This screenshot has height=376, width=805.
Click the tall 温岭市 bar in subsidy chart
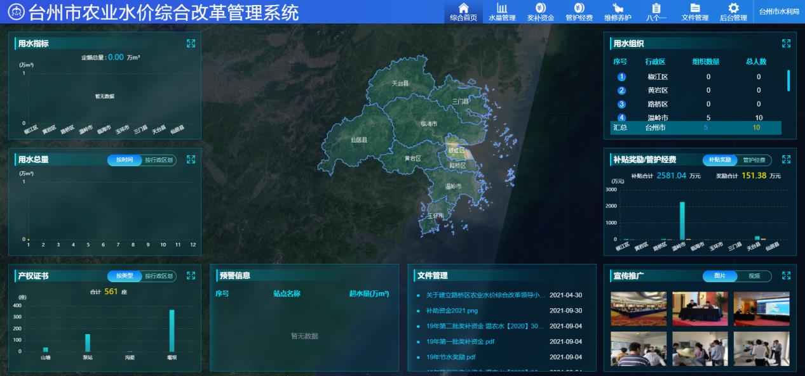pyautogui.click(x=682, y=221)
